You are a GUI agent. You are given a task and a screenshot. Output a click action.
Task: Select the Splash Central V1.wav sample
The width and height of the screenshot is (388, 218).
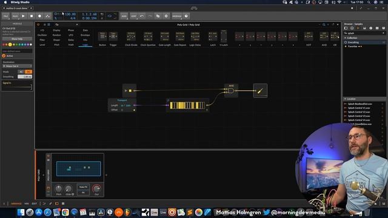pos(359,108)
